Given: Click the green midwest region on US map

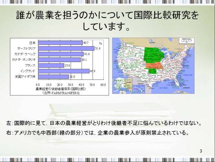Looking at the screenshot, I should [154, 54].
